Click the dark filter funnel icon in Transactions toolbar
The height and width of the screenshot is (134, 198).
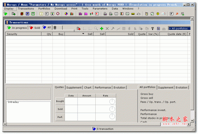153,28
